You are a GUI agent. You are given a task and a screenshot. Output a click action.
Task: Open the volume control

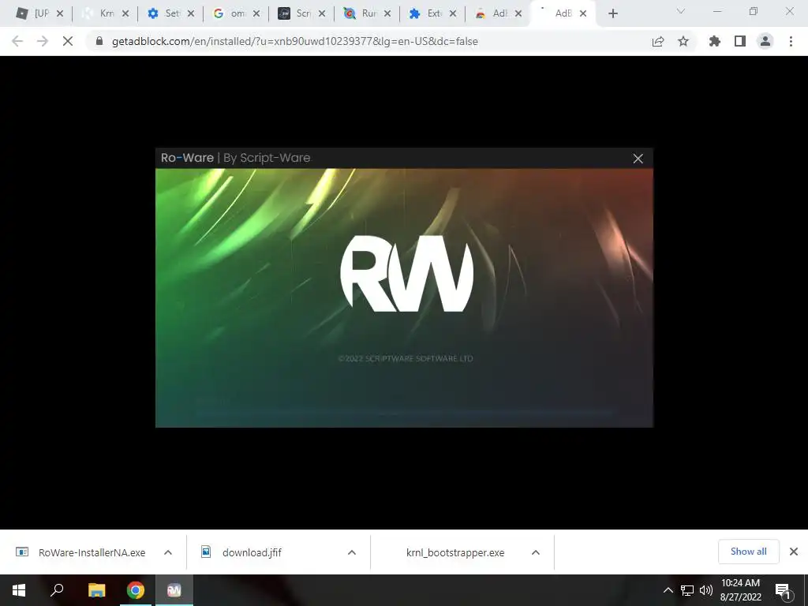[x=706, y=590]
